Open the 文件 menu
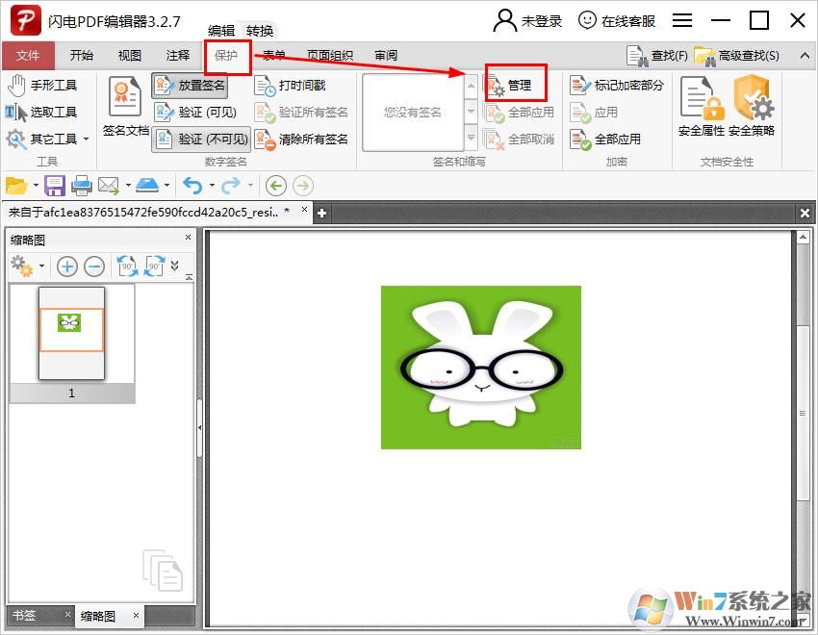The image size is (818, 635). (28, 56)
